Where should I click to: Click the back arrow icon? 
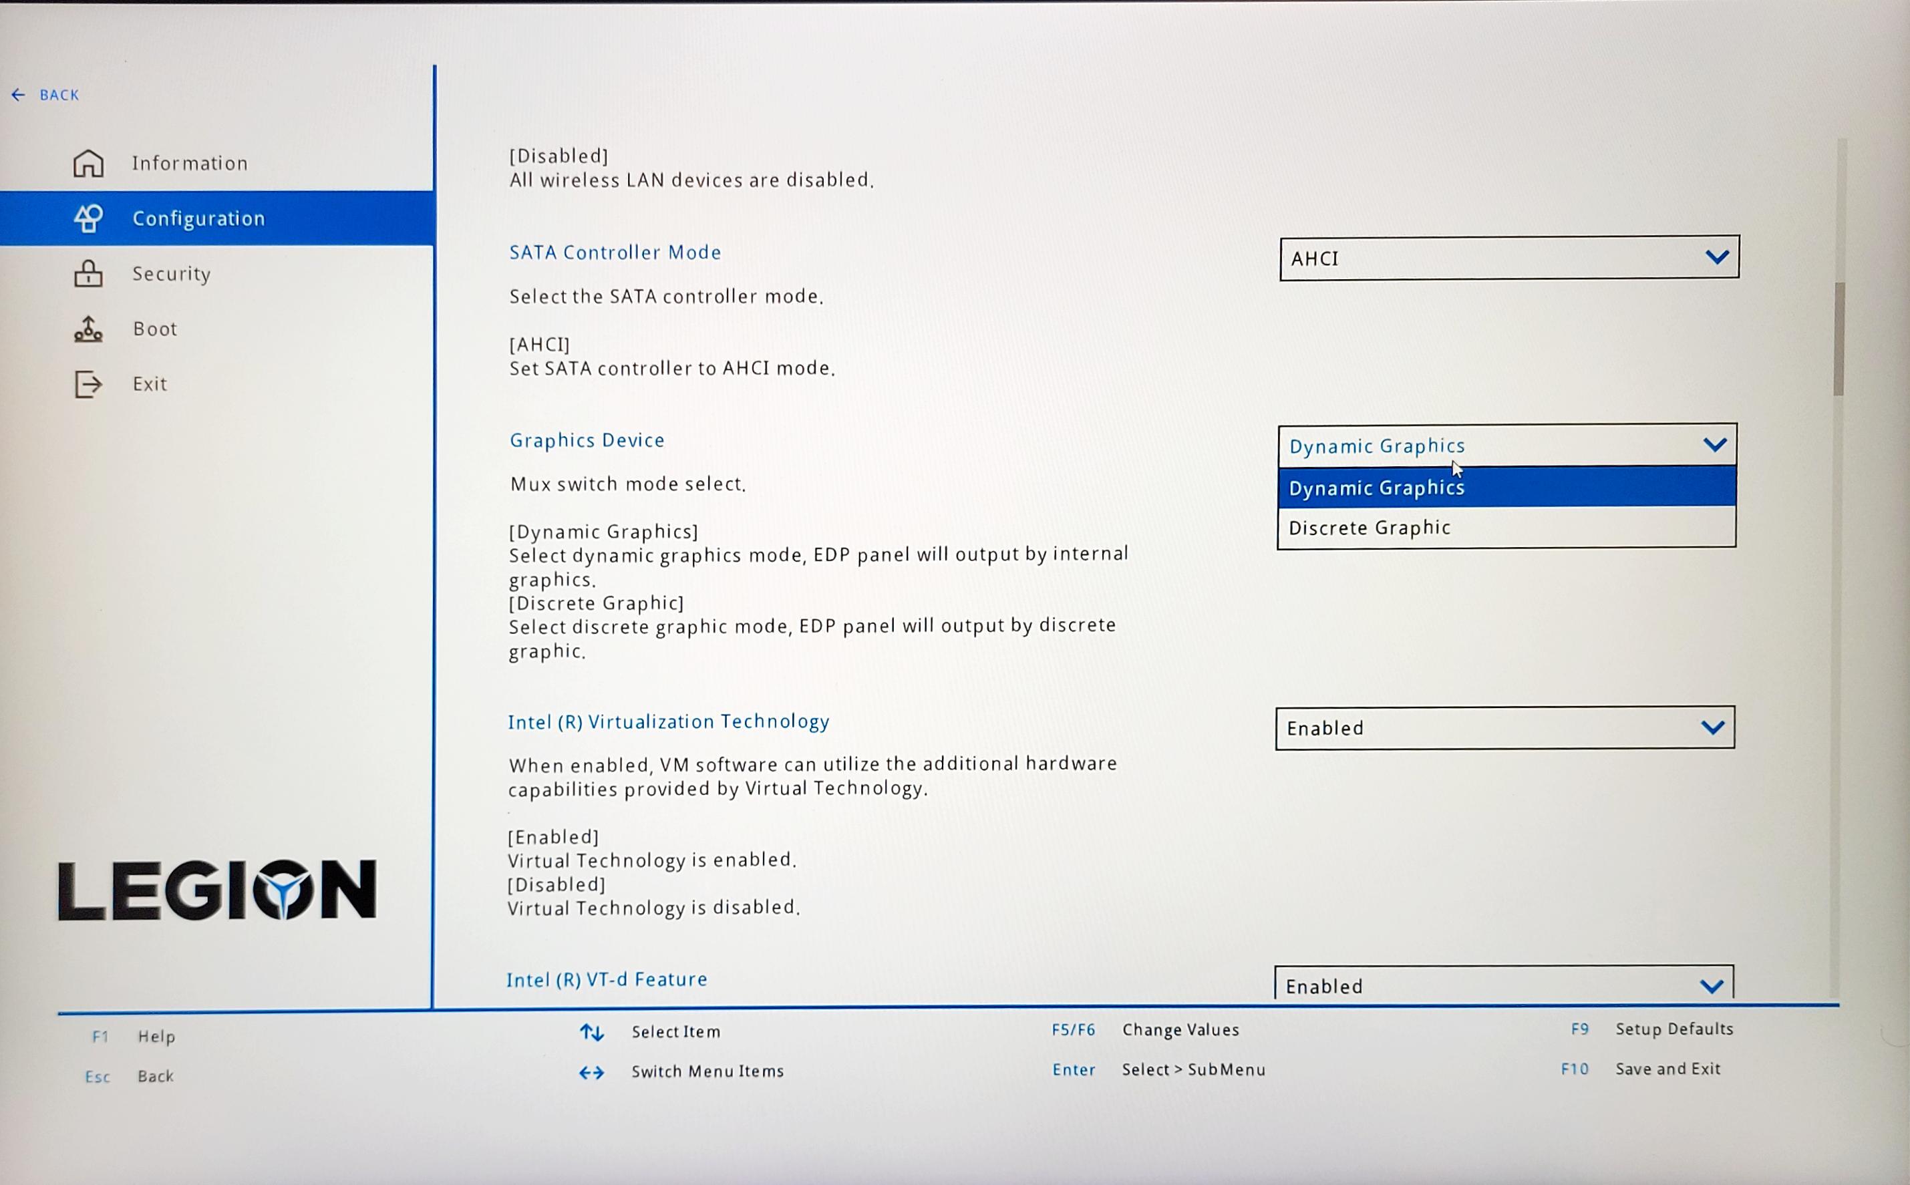click(18, 95)
